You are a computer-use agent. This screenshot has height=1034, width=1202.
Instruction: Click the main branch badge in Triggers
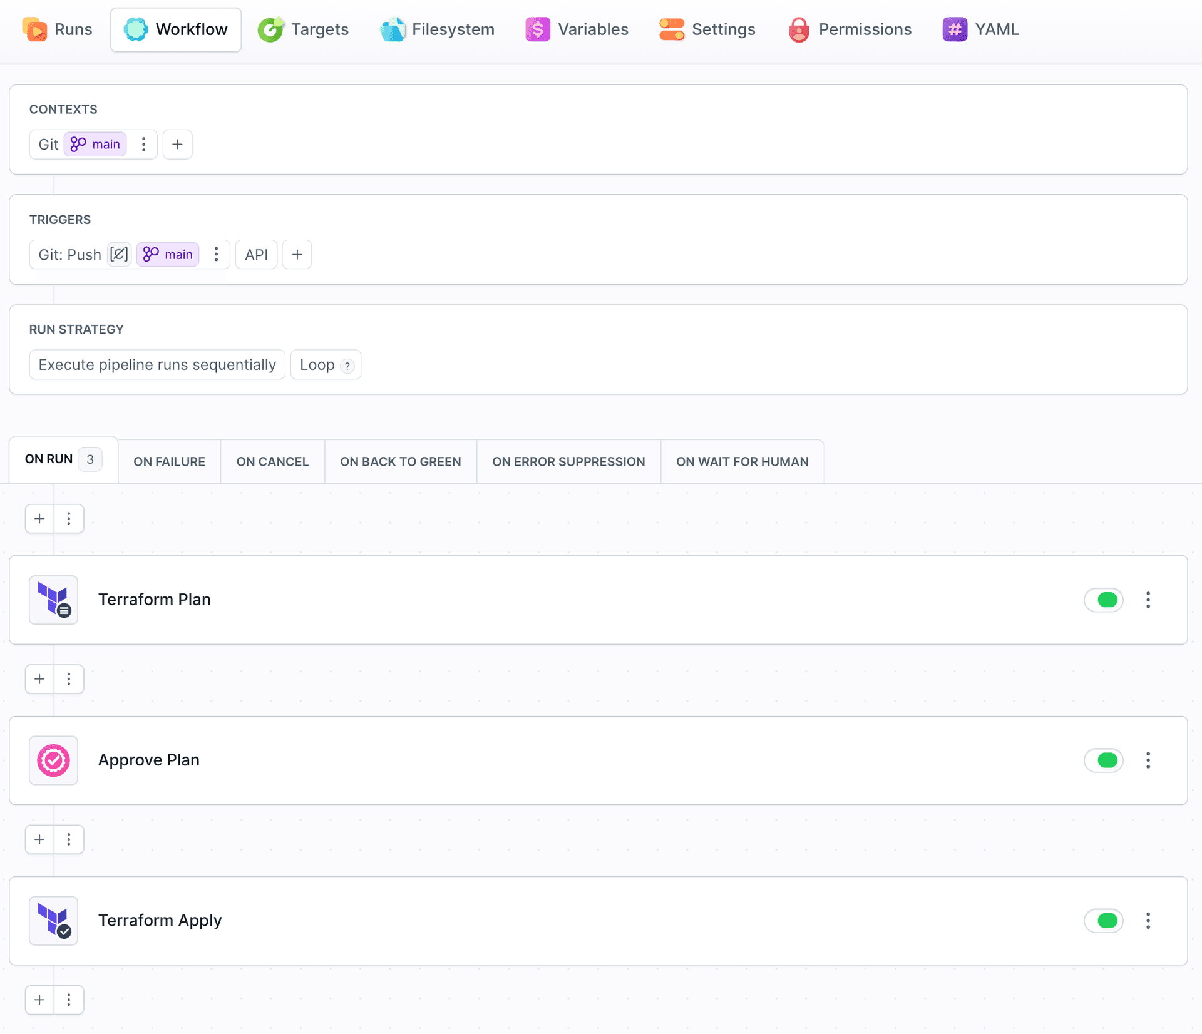[168, 255]
